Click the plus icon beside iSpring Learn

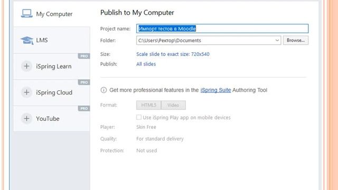tap(26, 66)
